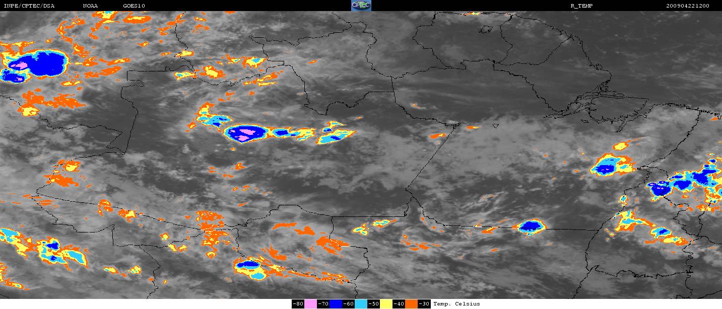Click the INPE/CPTEC/DSA header label
This screenshot has height=309, width=722.
click(29, 6)
